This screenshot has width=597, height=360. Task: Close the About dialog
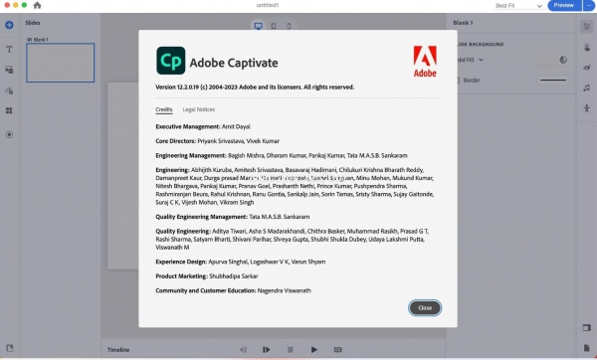click(425, 308)
